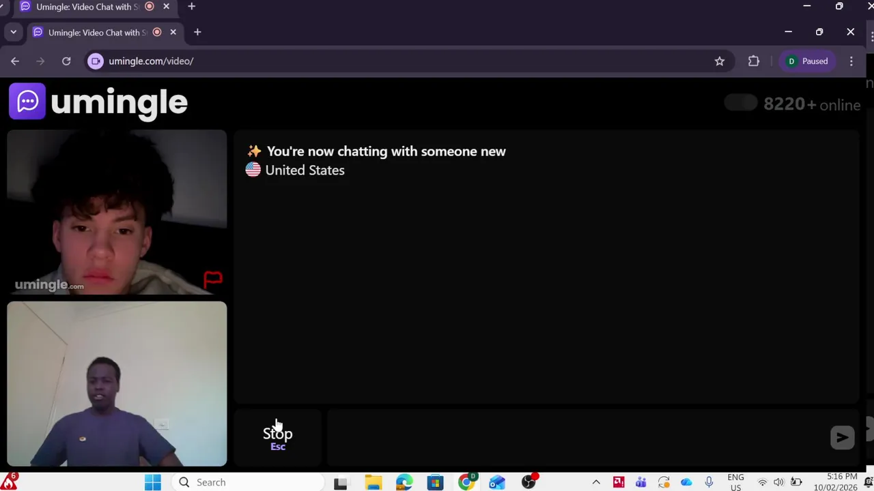Show hidden system tray icons

coord(596,483)
